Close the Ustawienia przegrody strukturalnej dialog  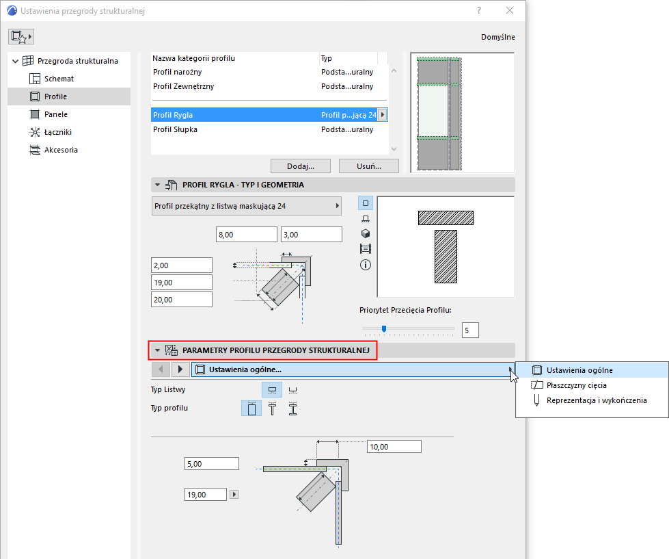(x=509, y=10)
